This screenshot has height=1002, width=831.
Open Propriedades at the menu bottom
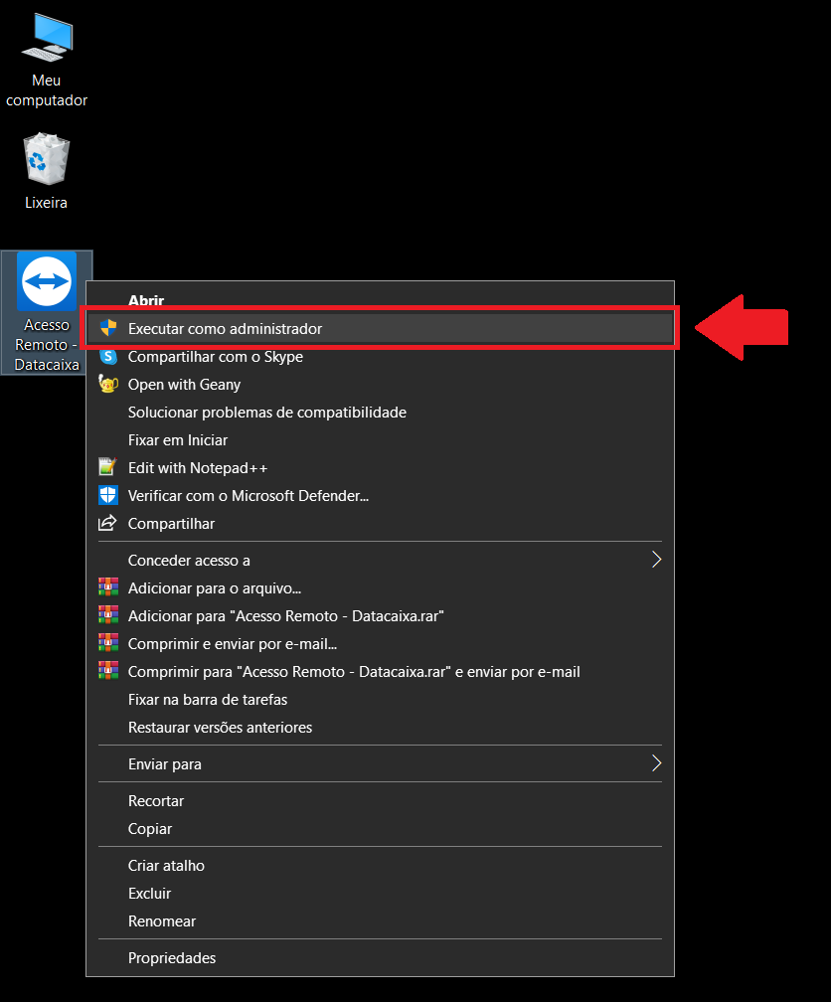[171, 958]
